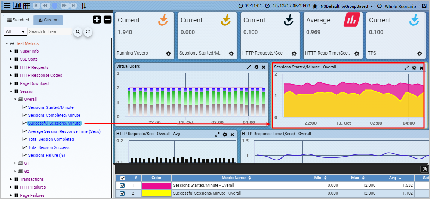This screenshot has width=430, height=199.
Task: Select Sessions Completed/Minute metric
Action: coord(54,115)
